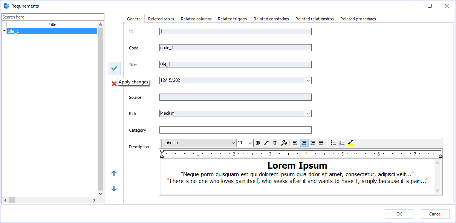Move requirement up with the blue up arrow
The image size is (456, 223).
pyautogui.click(x=114, y=173)
